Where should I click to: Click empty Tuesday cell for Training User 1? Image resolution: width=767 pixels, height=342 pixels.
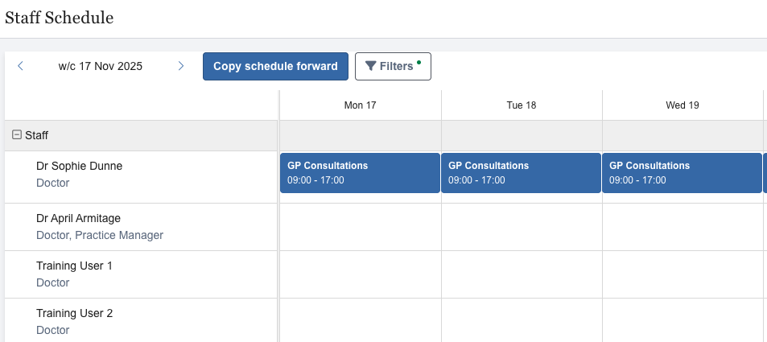[521, 274]
